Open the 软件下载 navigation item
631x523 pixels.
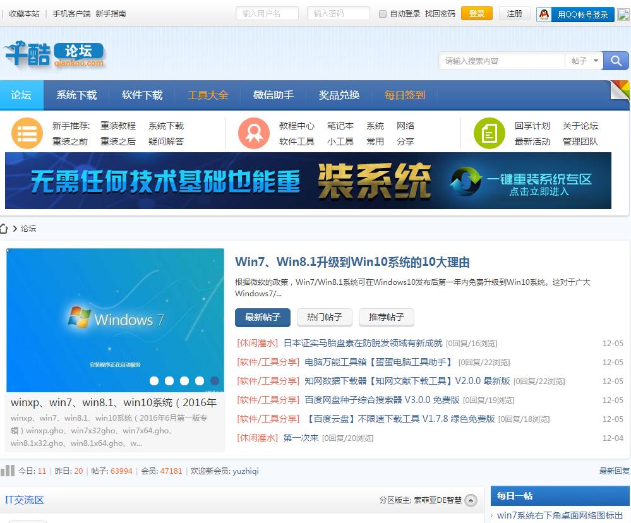(142, 95)
